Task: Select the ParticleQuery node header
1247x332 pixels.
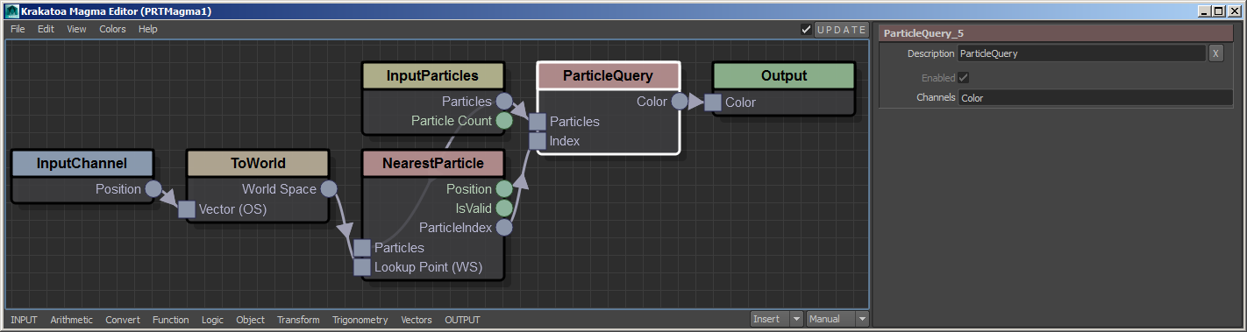Action: (x=609, y=76)
